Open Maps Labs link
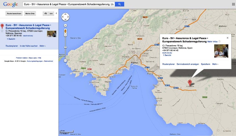Image resolution: width=236 pixels, height=136 pixels. (x=33, y=58)
